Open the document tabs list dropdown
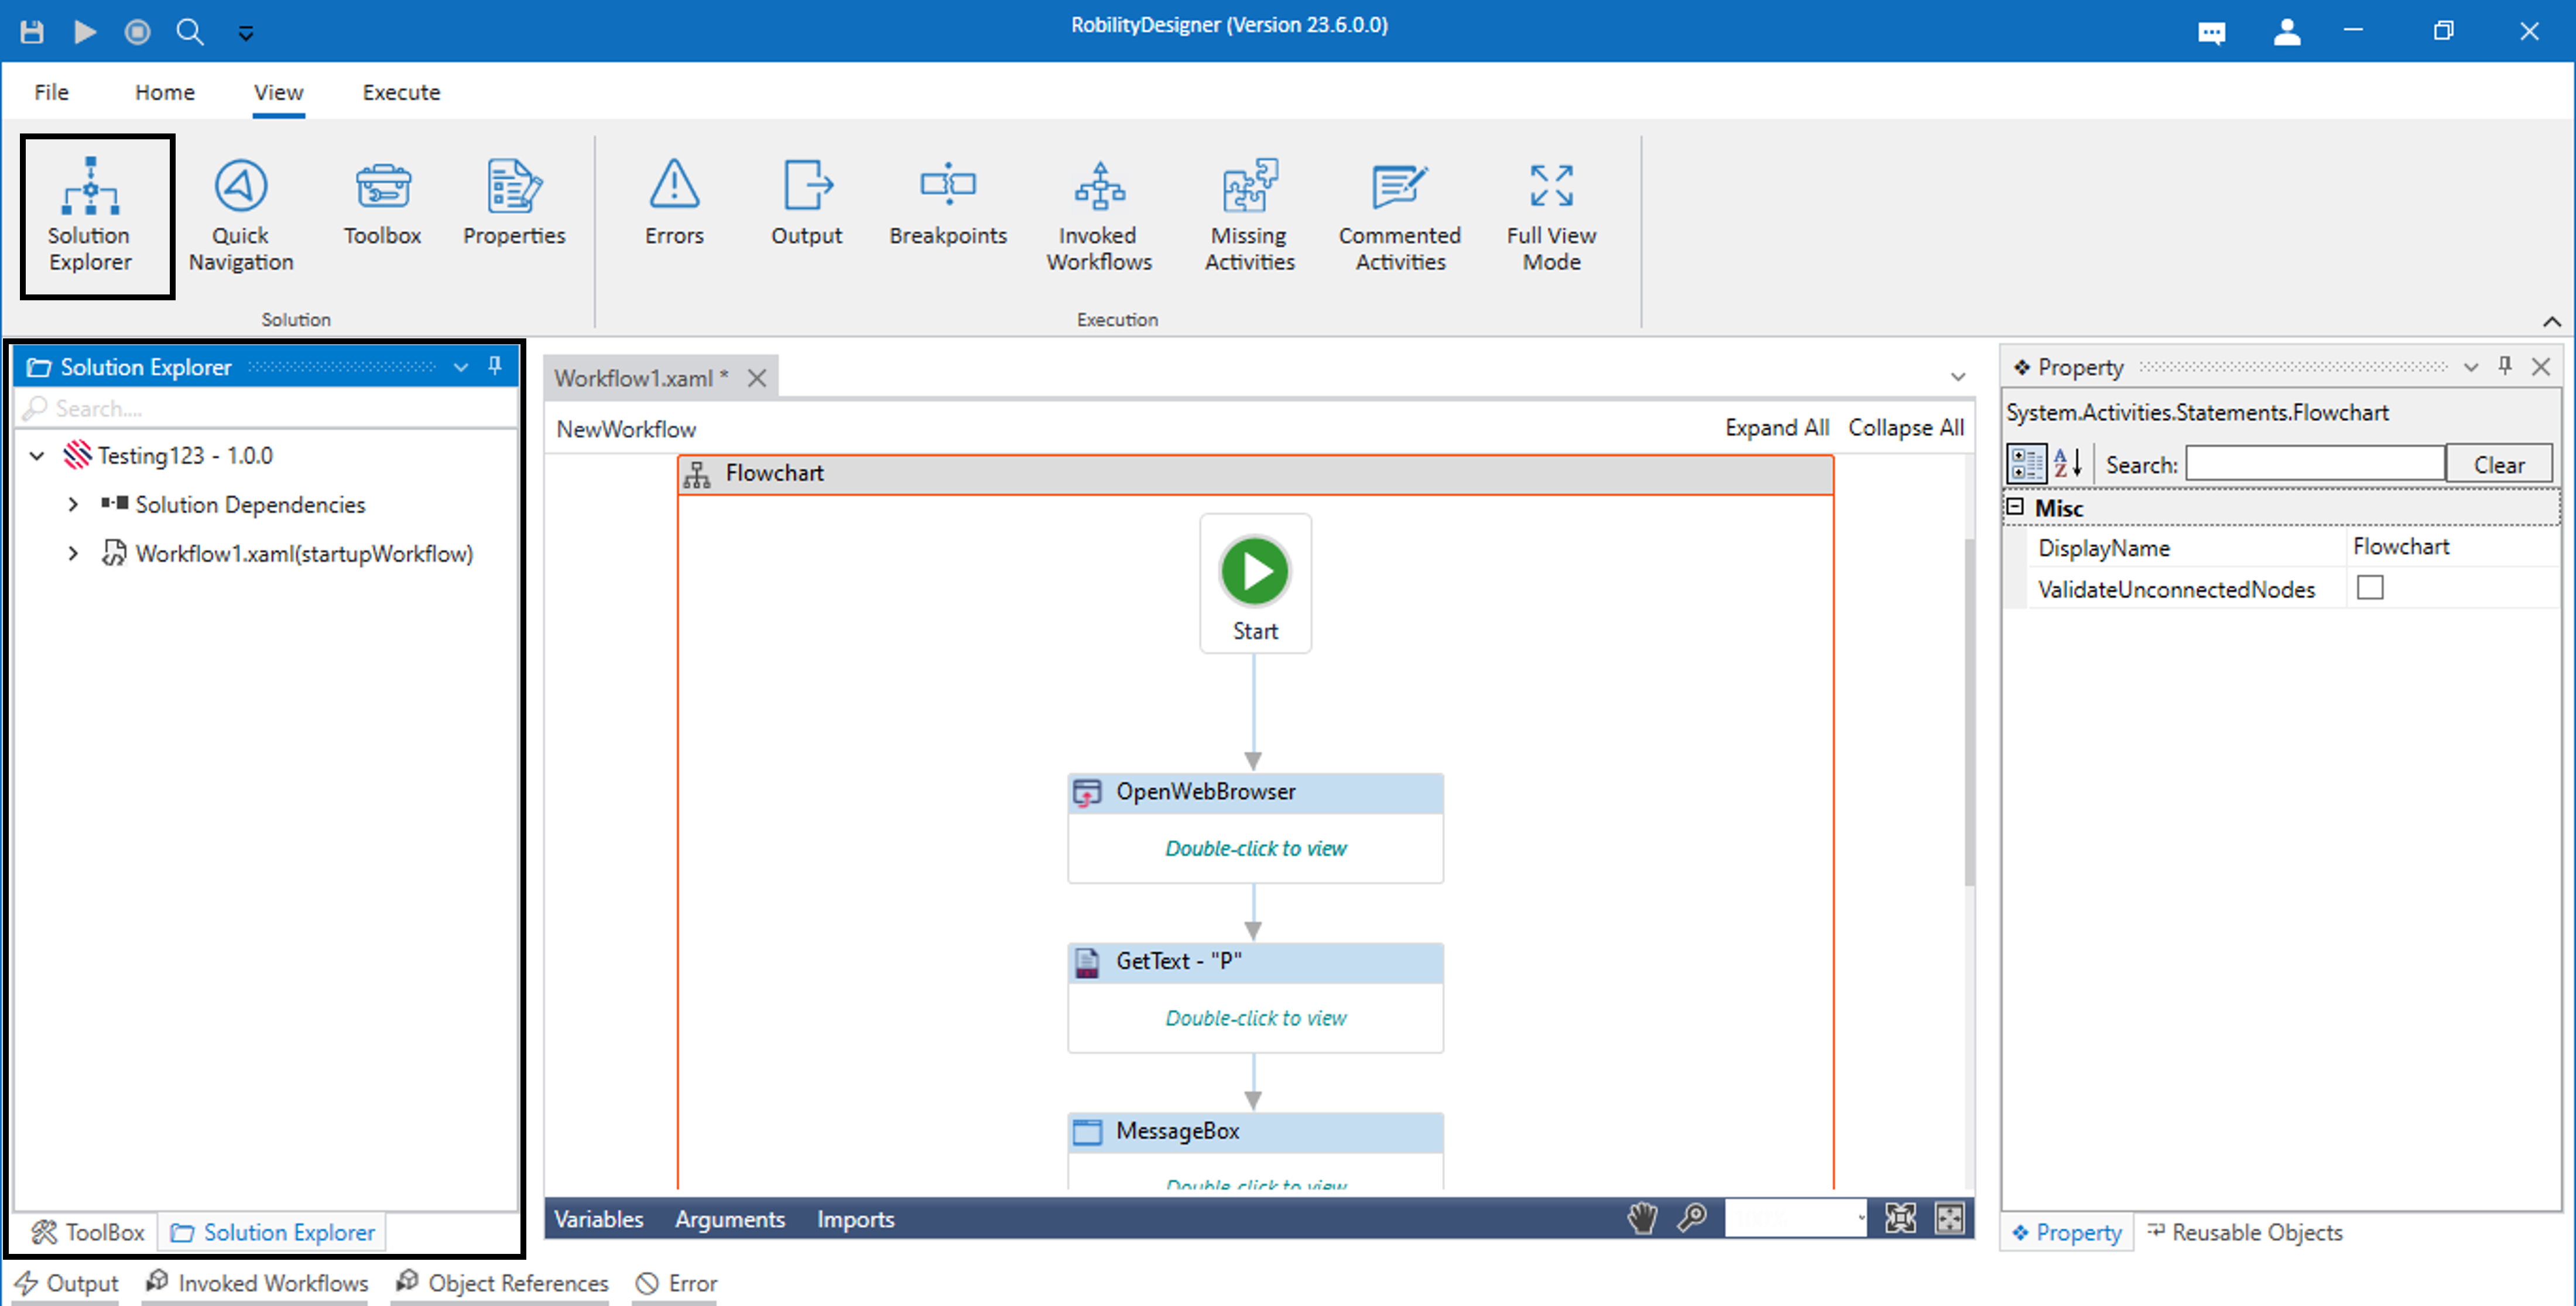This screenshot has height=1306, width=2576. pyautogui.click(x=1957, y=378)
